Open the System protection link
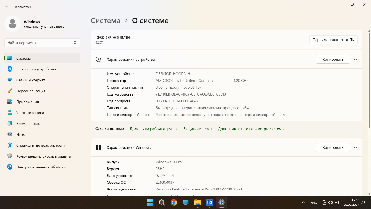The height and width of the screenshot is (209, 371). (198, 129)
